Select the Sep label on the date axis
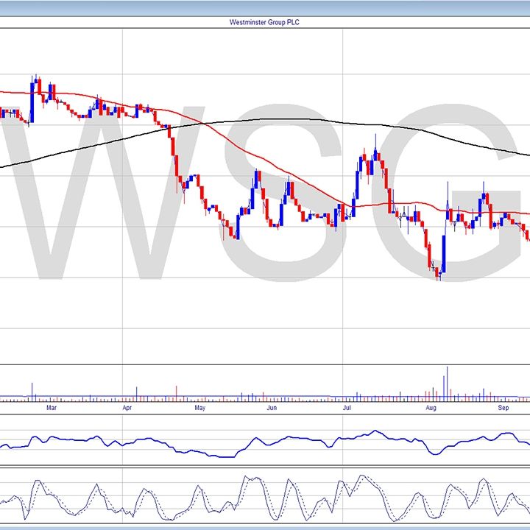Screen dimensions: 530x530 504,406
